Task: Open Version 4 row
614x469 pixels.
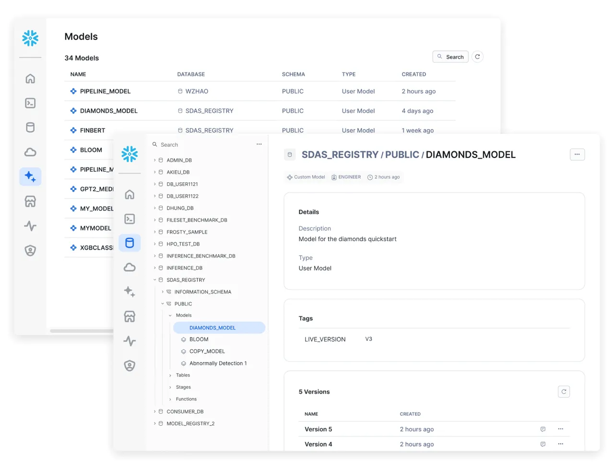Action: [434, 444]
